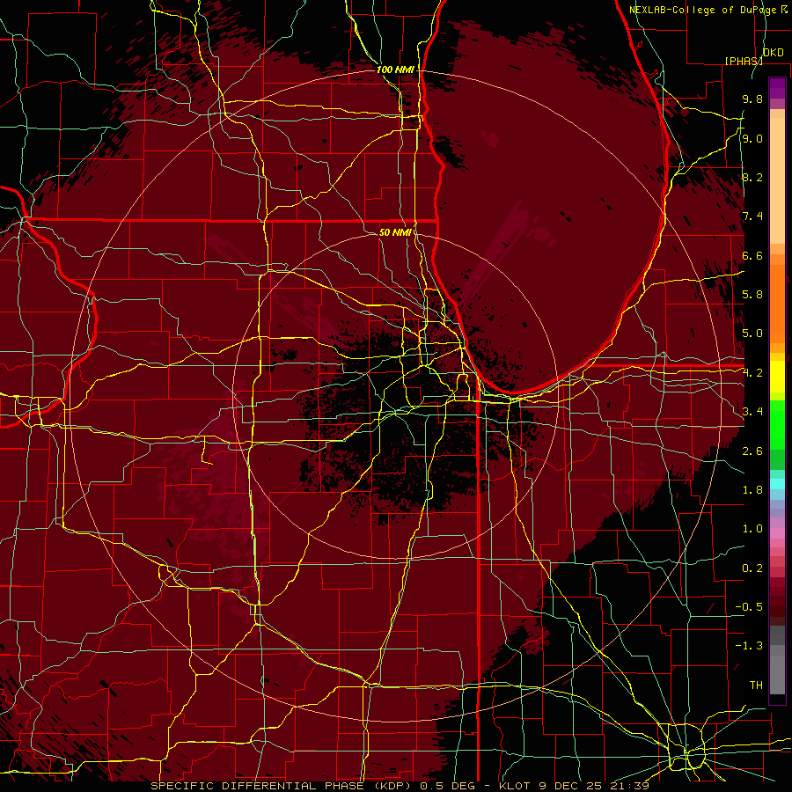Click the 9.0 scale value
The image size is (792, 792).
pos(752,138)
